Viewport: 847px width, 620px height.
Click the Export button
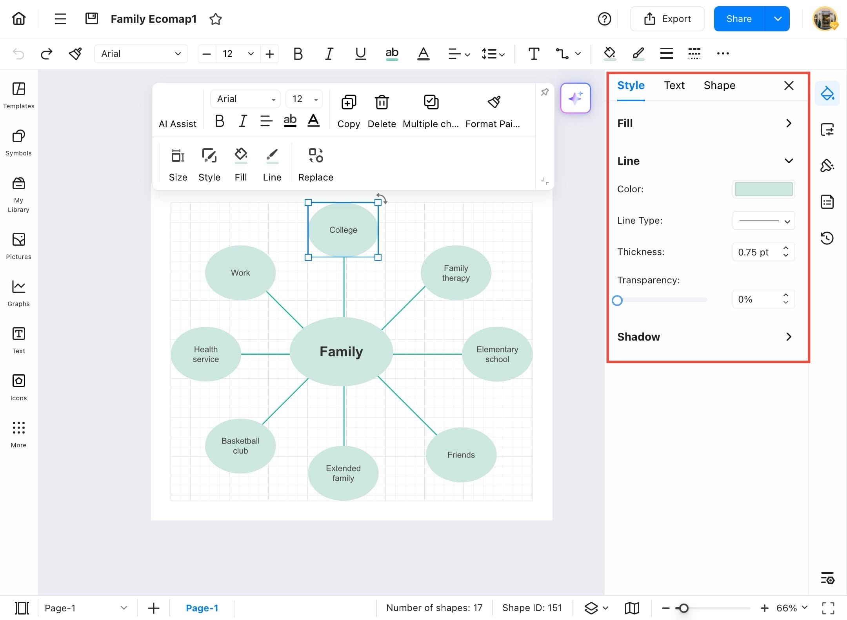pyautogui.click(x=667, y=19)
